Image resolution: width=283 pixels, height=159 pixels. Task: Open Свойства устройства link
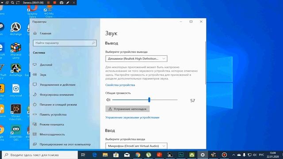point(120,85)
